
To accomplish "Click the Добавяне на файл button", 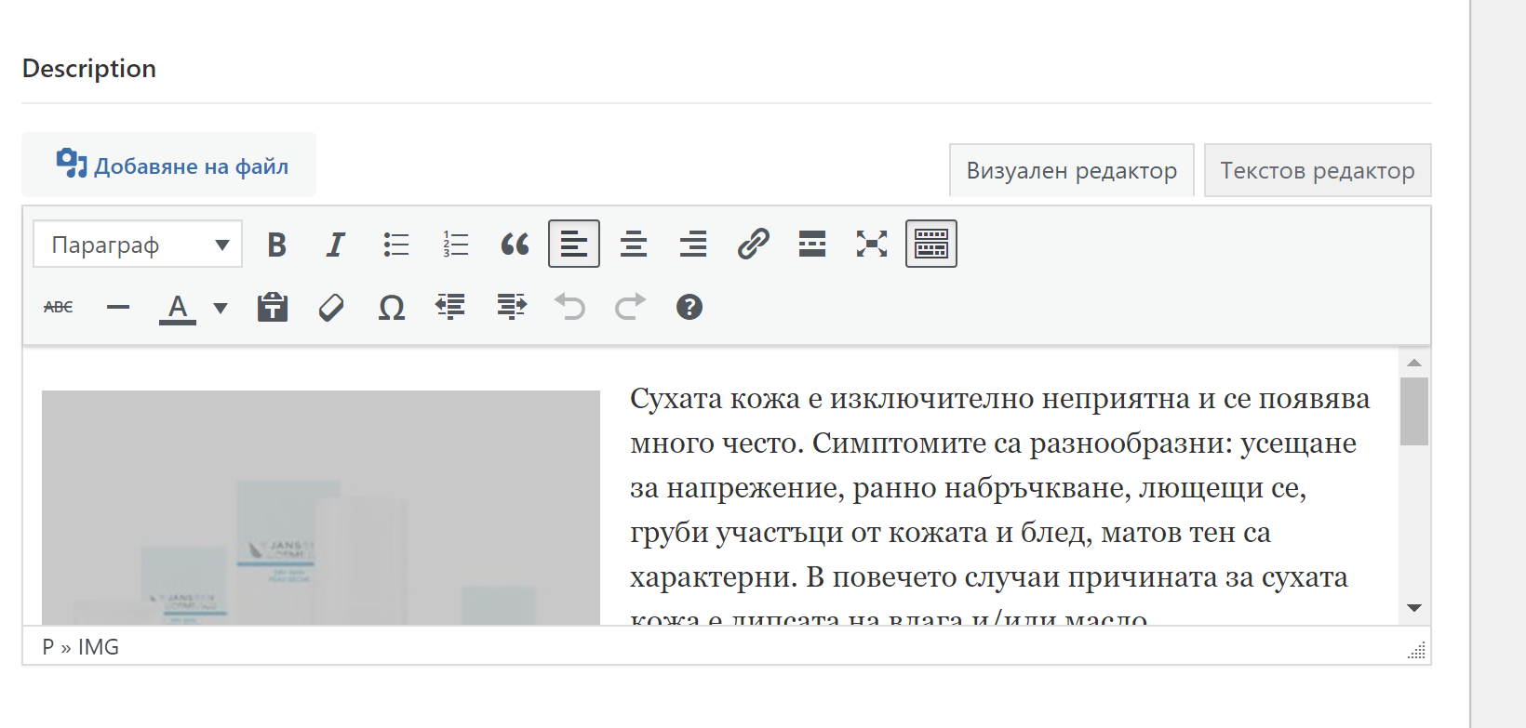I will tap(169, 165).
